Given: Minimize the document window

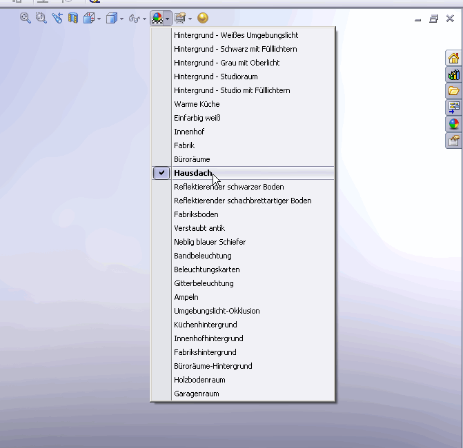Looking at the screenshot, I should point(417,19).
